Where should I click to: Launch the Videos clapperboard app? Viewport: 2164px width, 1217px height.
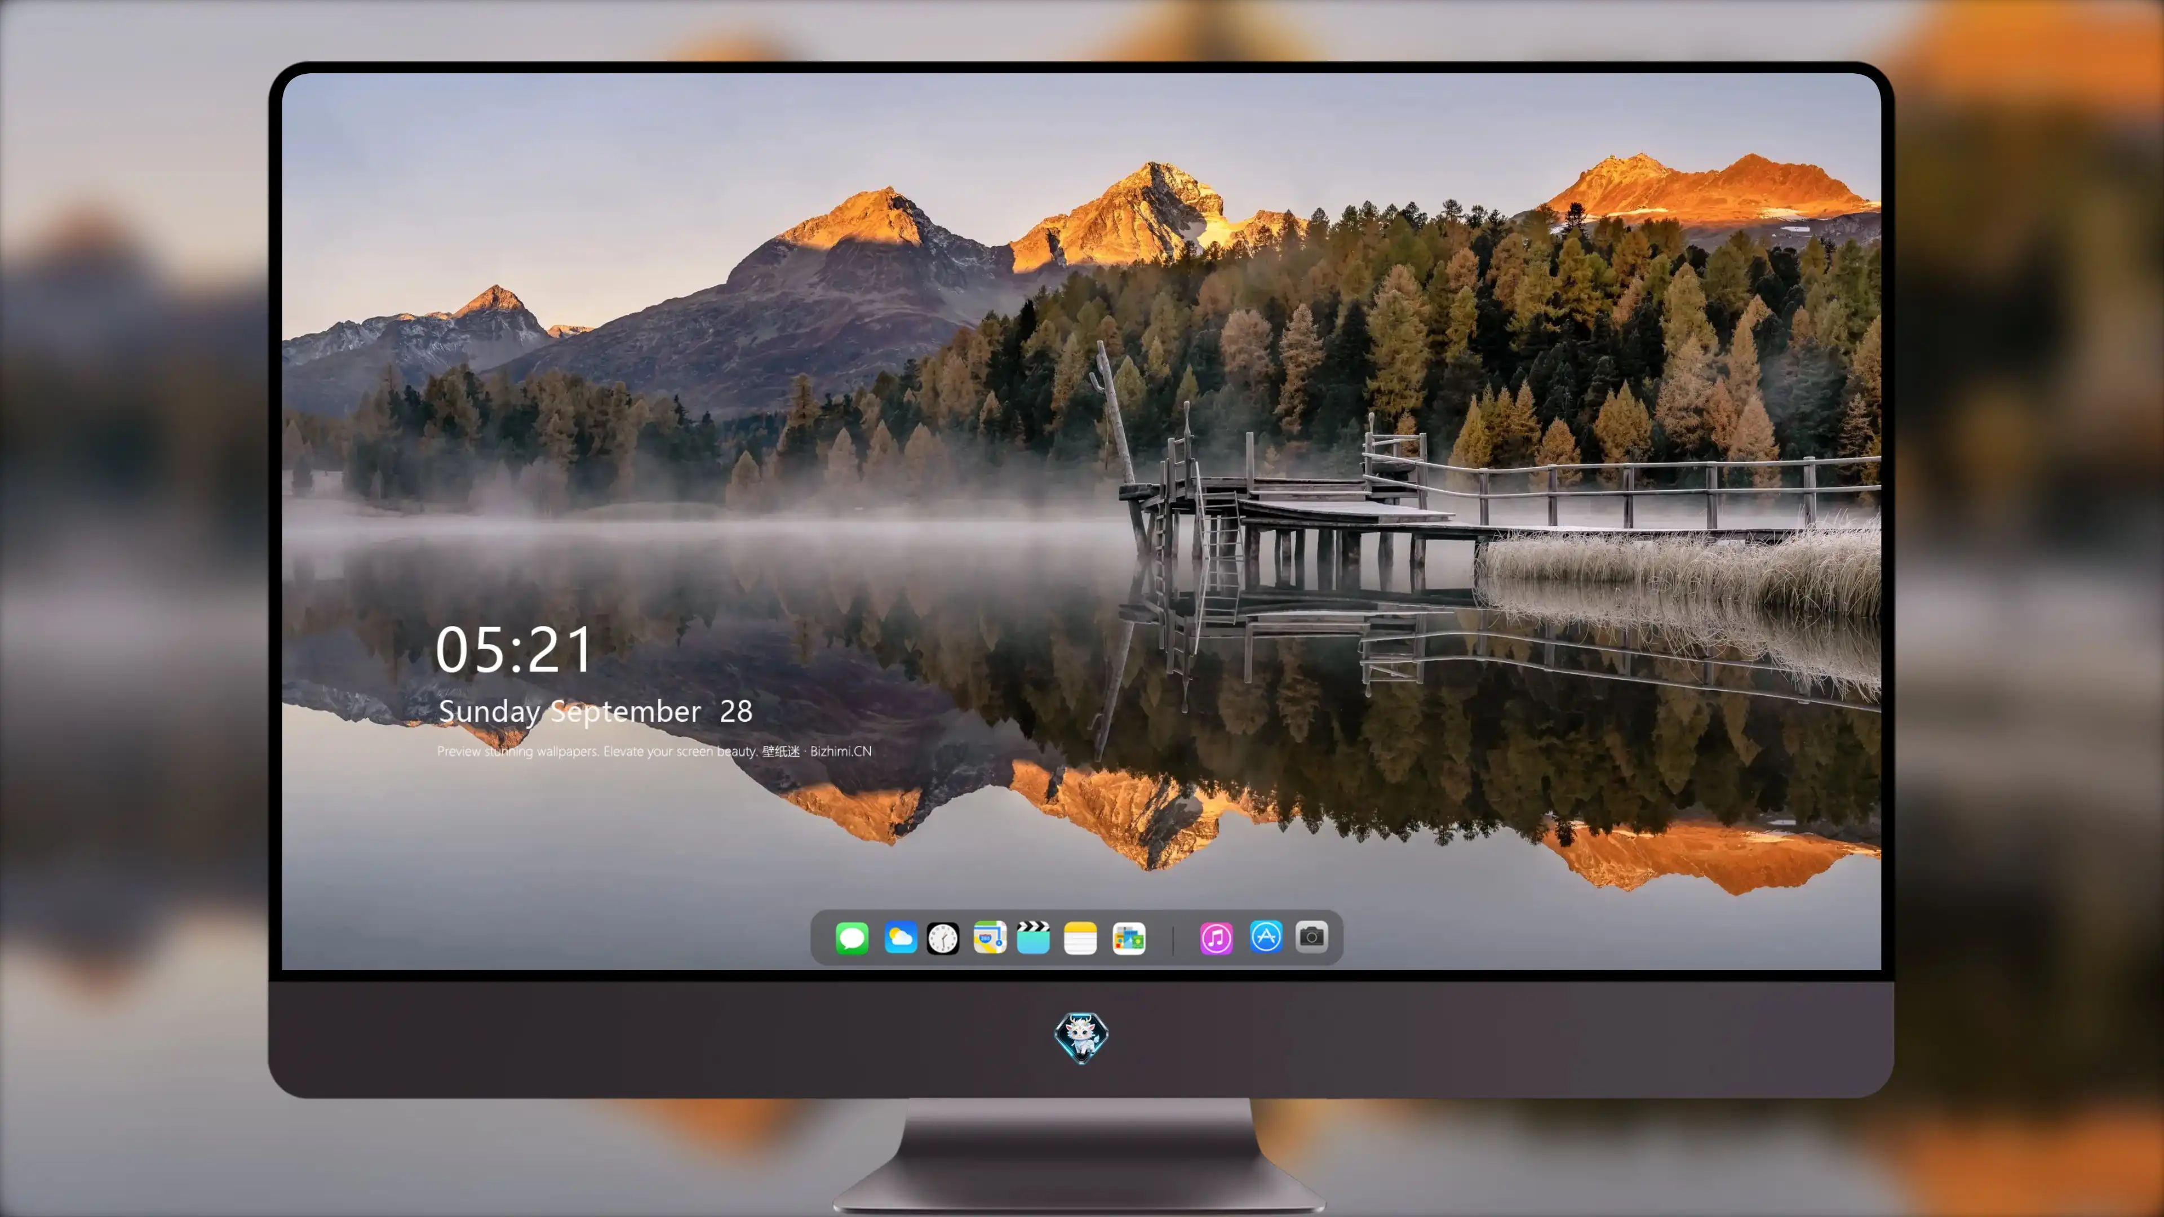click(1034, 938)
